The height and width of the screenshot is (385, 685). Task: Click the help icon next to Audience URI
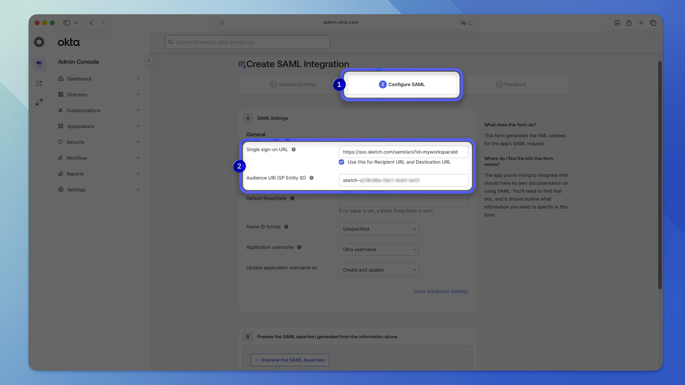click(311, 178)
